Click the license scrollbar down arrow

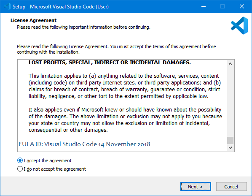pyautogui.click(x=230, y=148)
